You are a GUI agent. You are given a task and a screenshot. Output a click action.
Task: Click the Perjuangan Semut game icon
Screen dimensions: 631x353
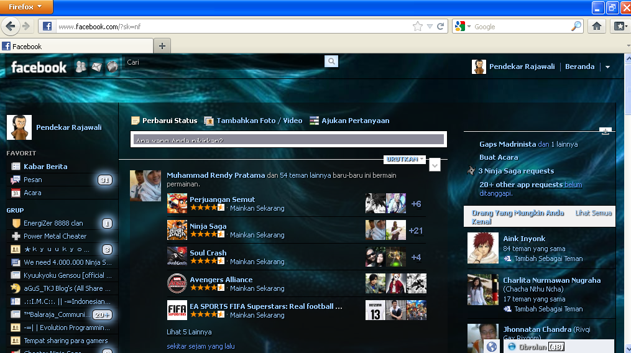coord(177,203)
